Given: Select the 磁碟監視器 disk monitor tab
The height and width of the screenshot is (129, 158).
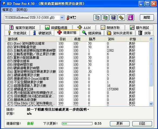Looking at the screenshot, I should [56, 27].
